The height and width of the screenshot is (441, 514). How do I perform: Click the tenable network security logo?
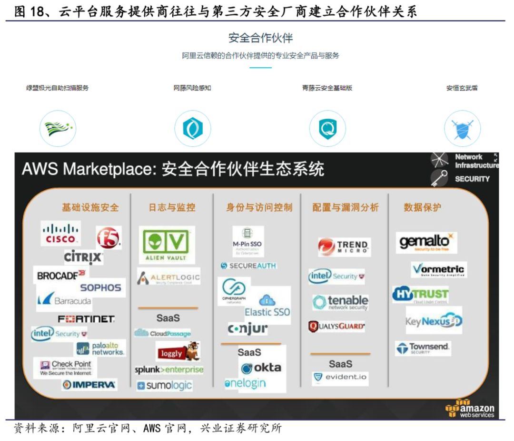click(340, 302)
